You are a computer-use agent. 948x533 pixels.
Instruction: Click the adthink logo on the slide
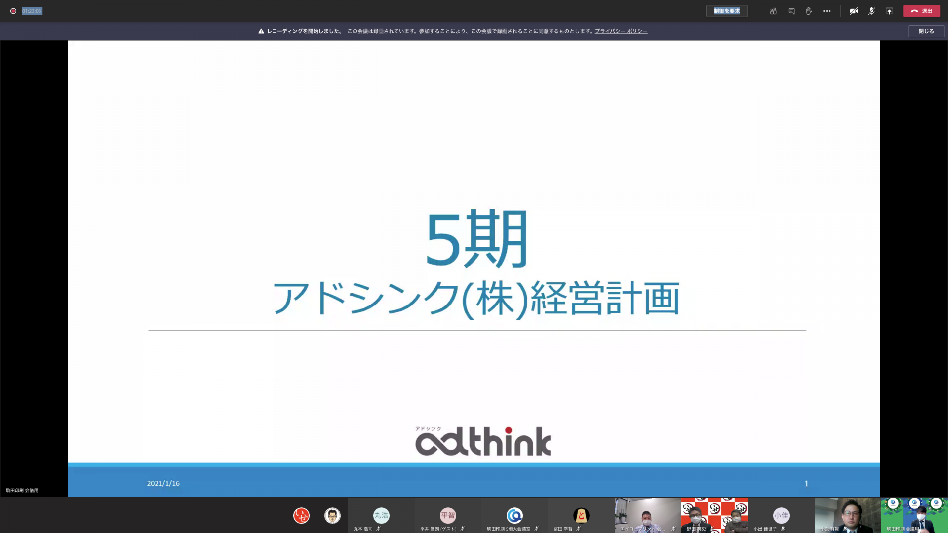[x=483, y=441]
